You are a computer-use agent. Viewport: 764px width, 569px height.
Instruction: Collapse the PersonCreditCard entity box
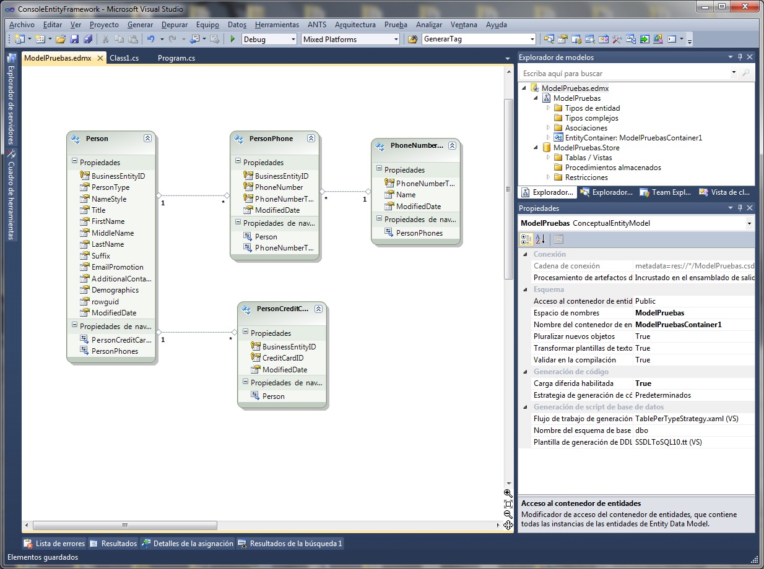click(x=318, y=309)
